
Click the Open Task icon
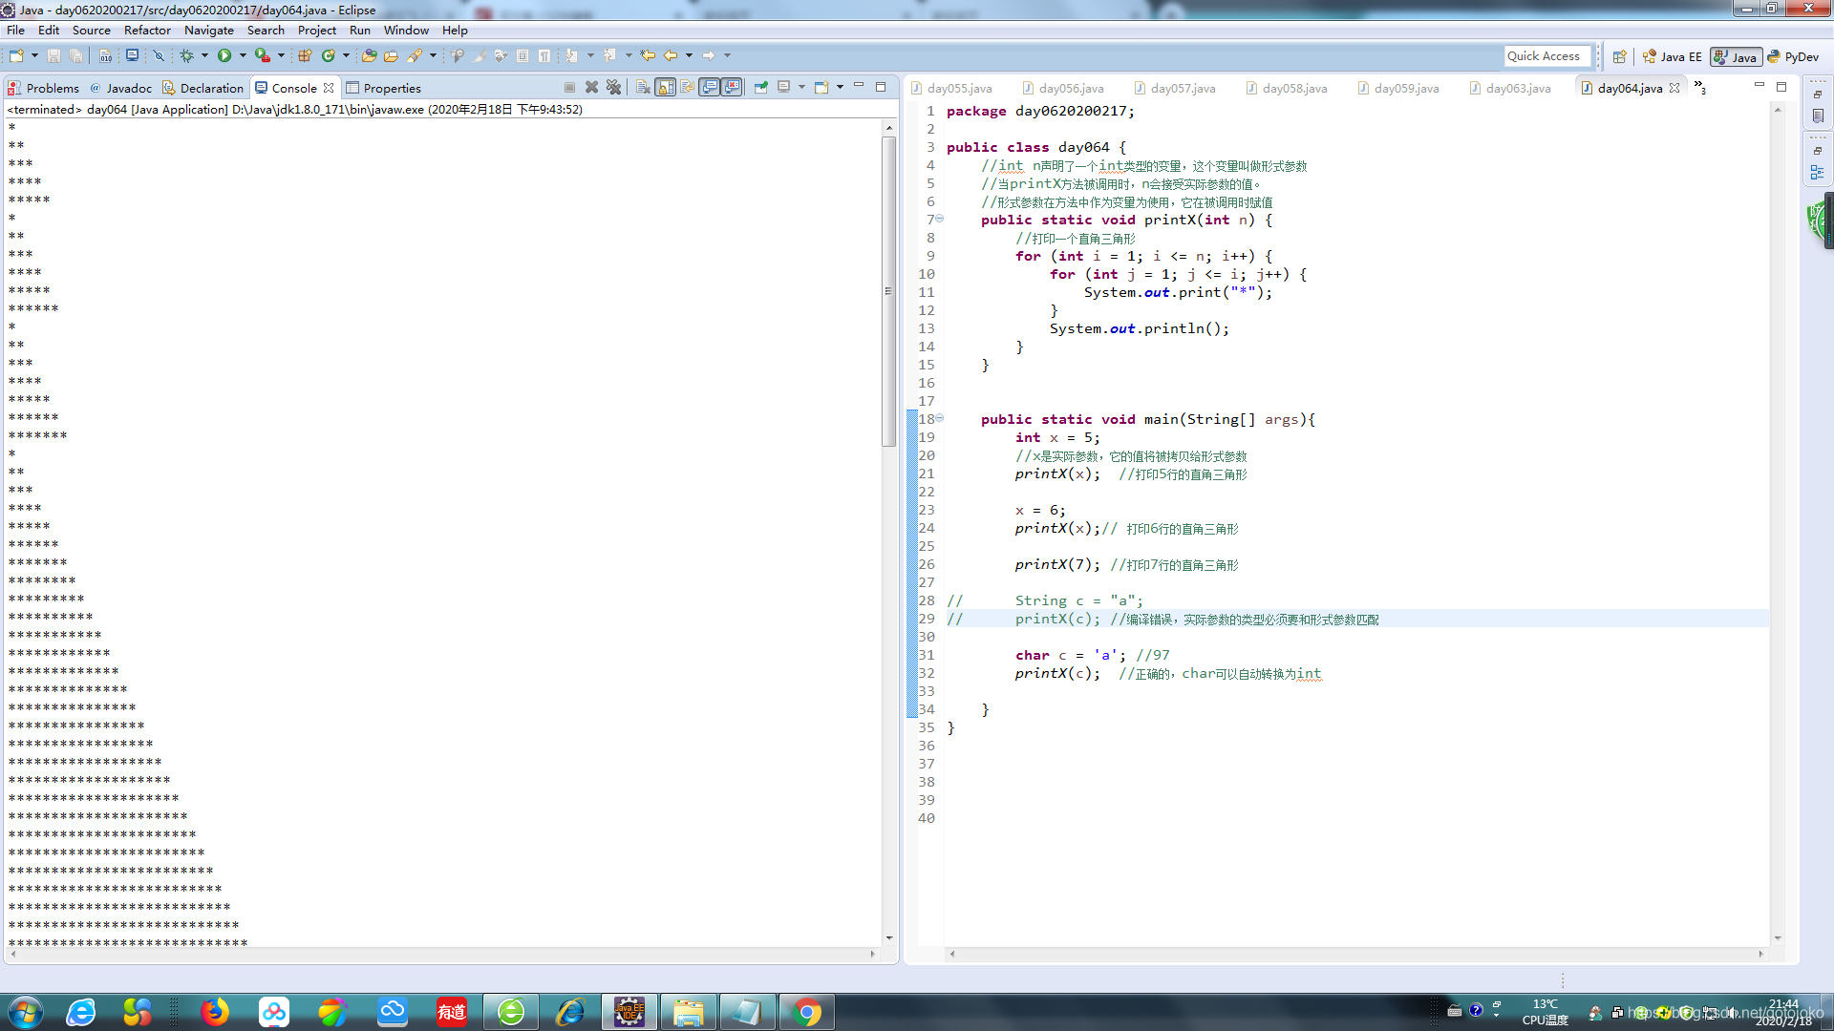pyautogui.click(x=391, y=56)
